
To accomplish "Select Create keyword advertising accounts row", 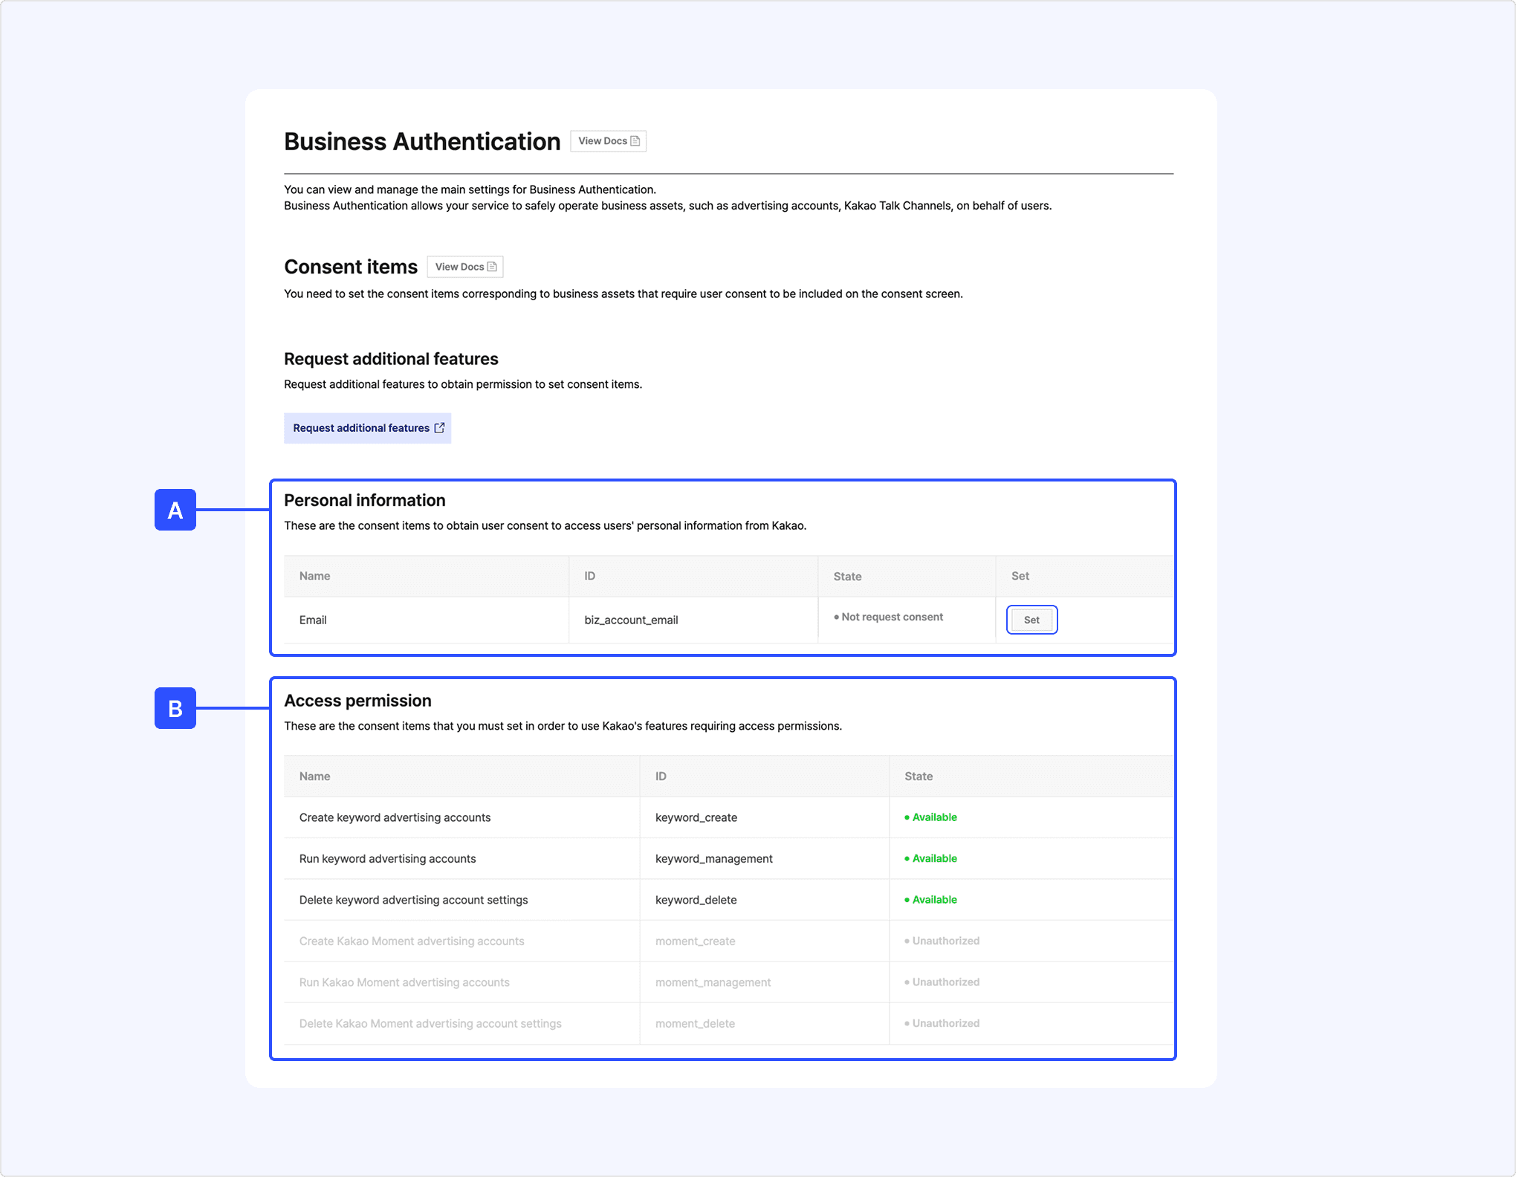I will 395,817.
